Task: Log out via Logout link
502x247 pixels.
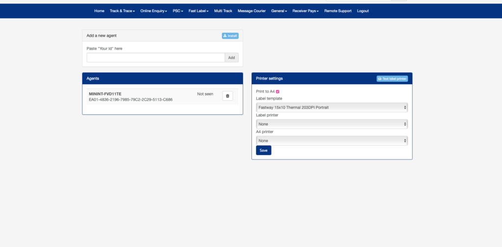Action: tap(363, 11)
